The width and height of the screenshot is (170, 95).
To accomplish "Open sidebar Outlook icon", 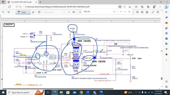I will pyautogui.click(x=167, y=39).
